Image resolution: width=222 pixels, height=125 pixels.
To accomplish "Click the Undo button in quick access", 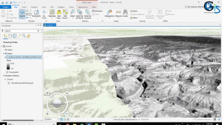I will 15,2.
